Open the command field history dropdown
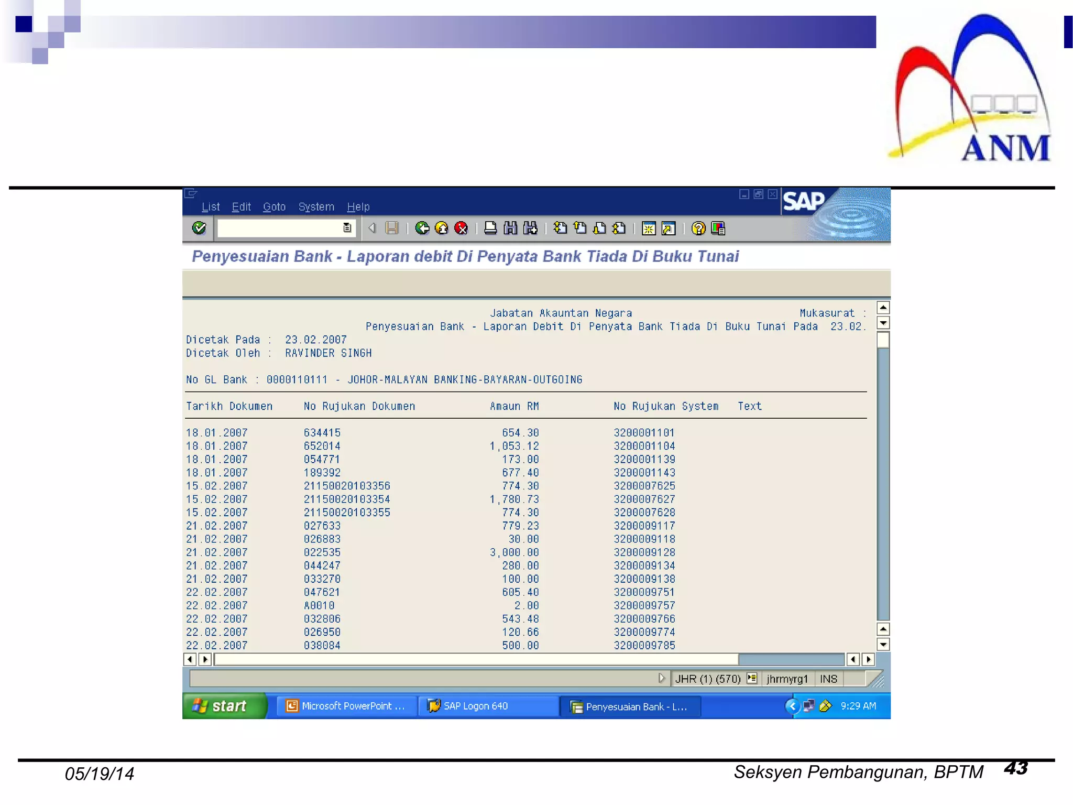1073x805 pixels. (347, 228)
